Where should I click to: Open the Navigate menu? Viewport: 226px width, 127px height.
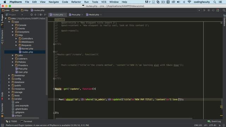click(54, 2)
